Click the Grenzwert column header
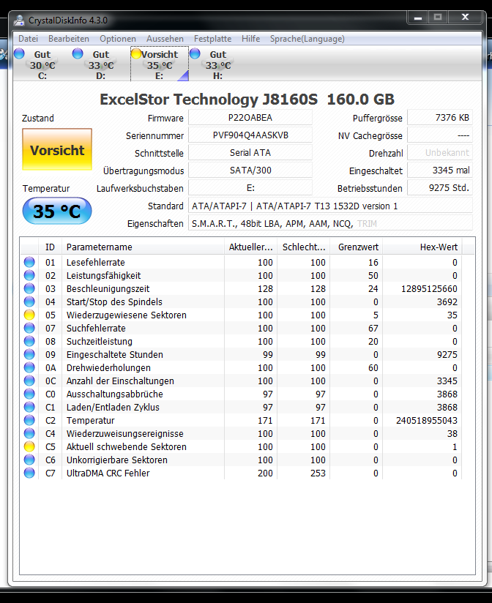 pos(357,247)
